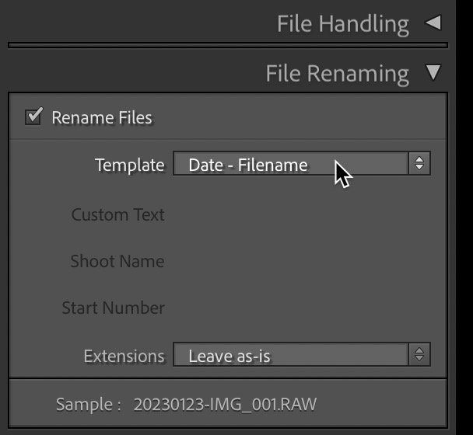Viewport: 473px width, 435px height.
Task: Click the Template dropdown up-down arrows
Action: tap(419, 164)
